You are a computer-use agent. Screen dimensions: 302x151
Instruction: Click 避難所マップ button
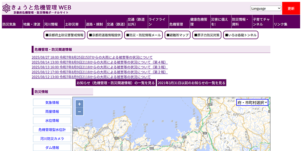[177, 35]
